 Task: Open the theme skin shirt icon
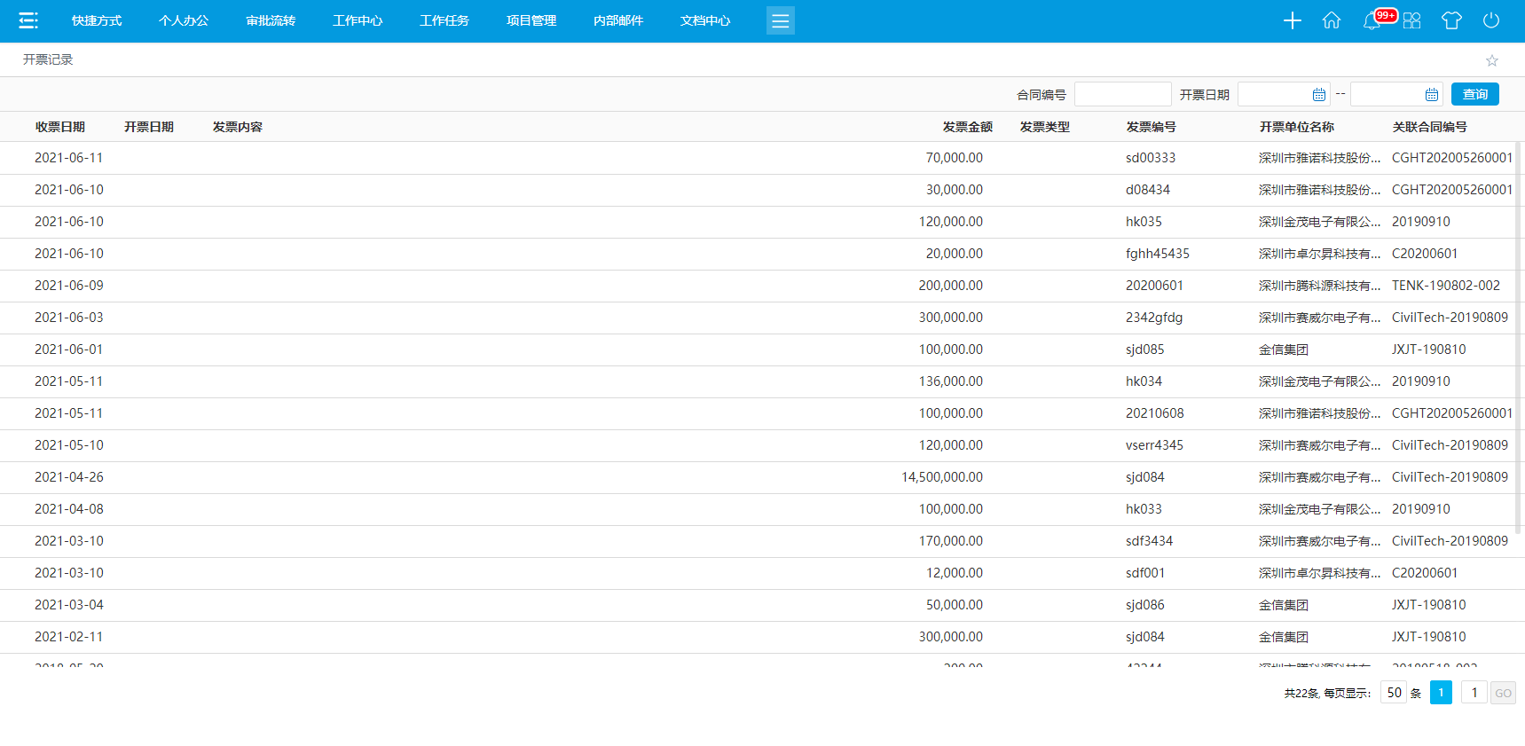(x=1451, y=20)
